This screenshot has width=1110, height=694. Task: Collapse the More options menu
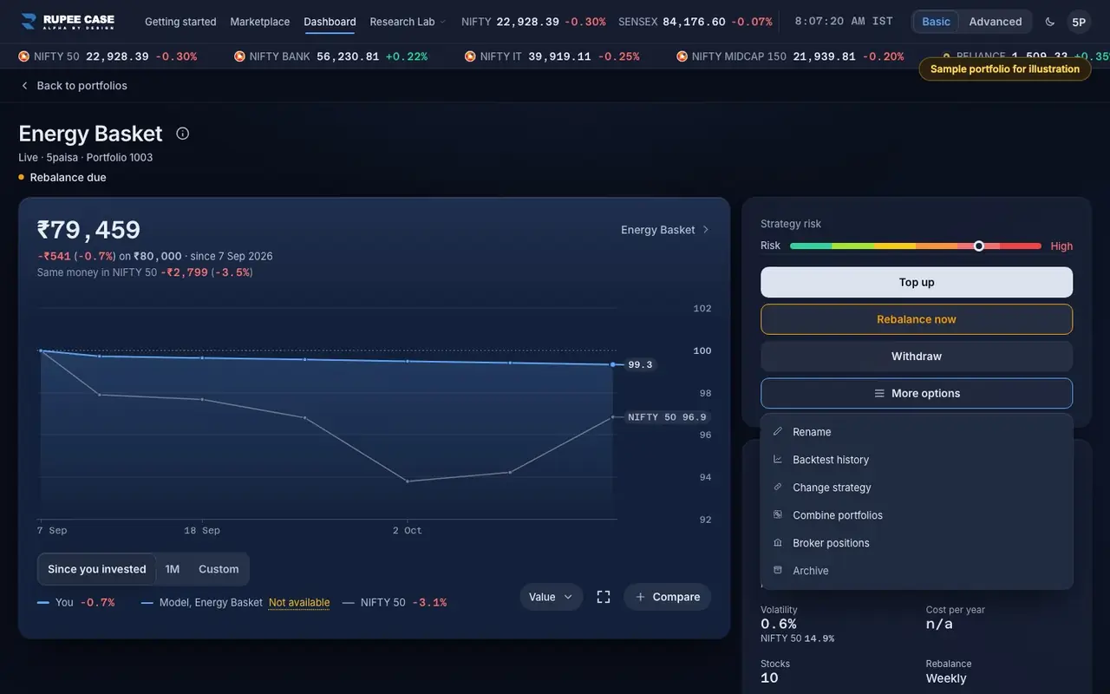(917, 393)
